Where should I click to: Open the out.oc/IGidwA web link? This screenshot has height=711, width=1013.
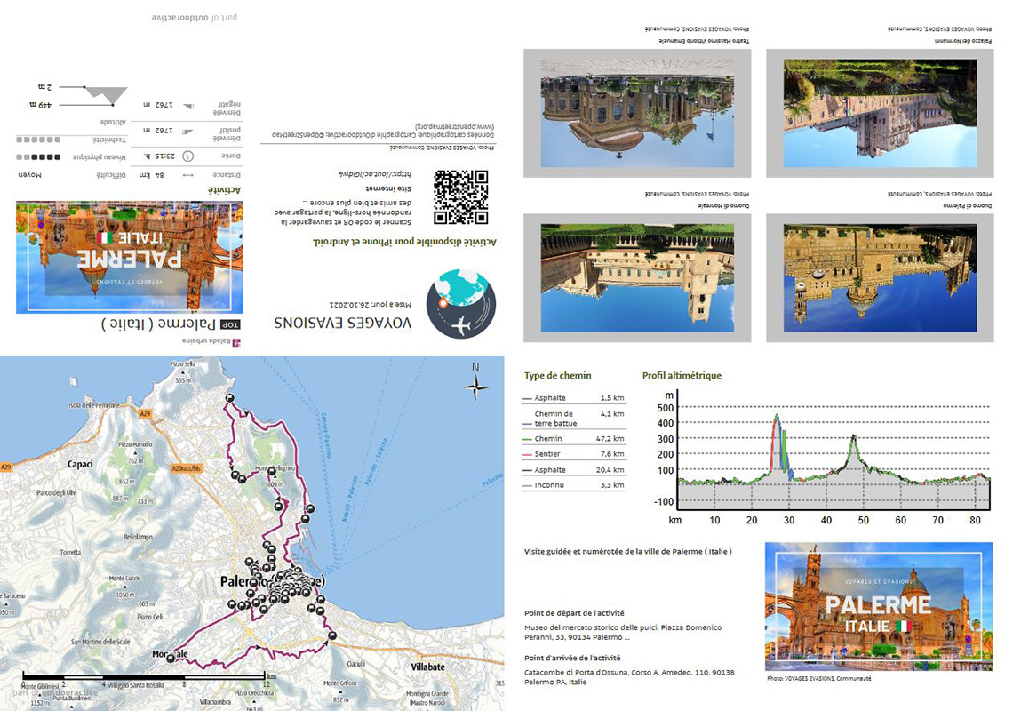point(375,174)
